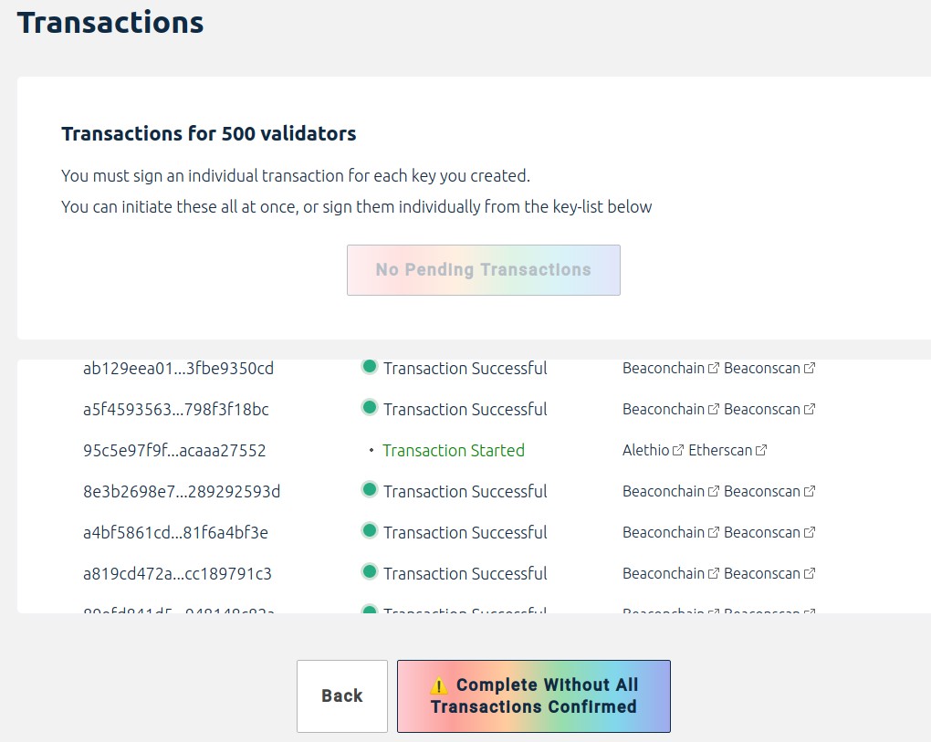Select the transaction key 95c5e97f9f...acaaa27552
This screenshot has height=742, width=931.
pyautogui.click(x=174, y=450)
